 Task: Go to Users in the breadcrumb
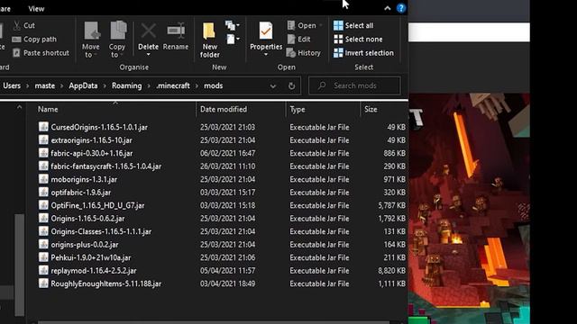pyautogui.click(x=12, y=85)
